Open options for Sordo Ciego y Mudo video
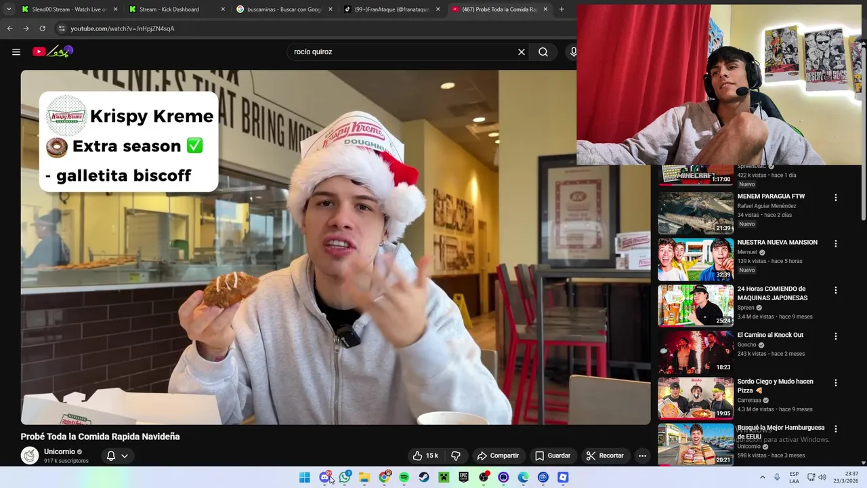The width and height of the screenshot is (867, 488). click(835, 382)
